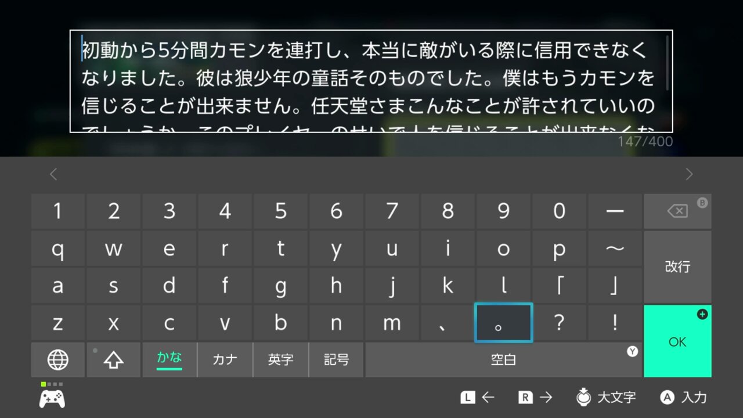Tap the c key
Viewport: 743px width, 418px height.
tap(169, 323)
